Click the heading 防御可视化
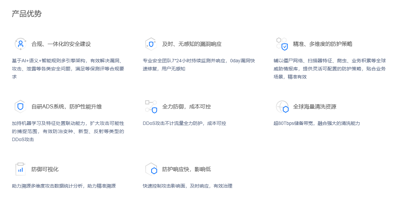The width and height of the screenshot is (395, 201). 45,169
